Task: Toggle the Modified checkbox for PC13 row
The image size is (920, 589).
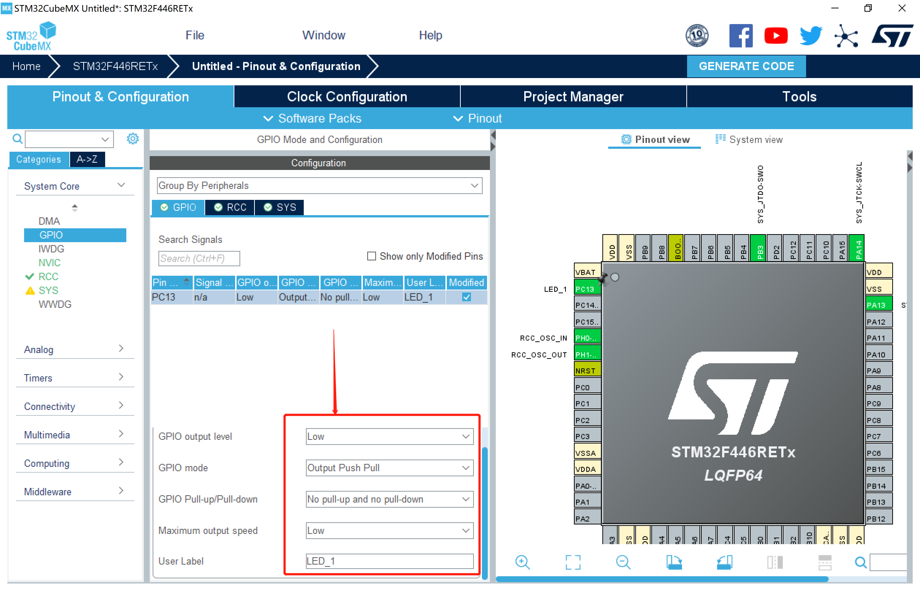Action: tap(466, 297)
